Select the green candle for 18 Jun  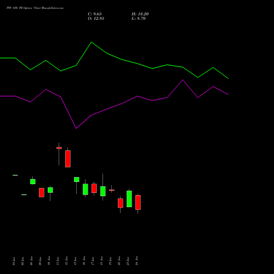(x=103, y=191)
